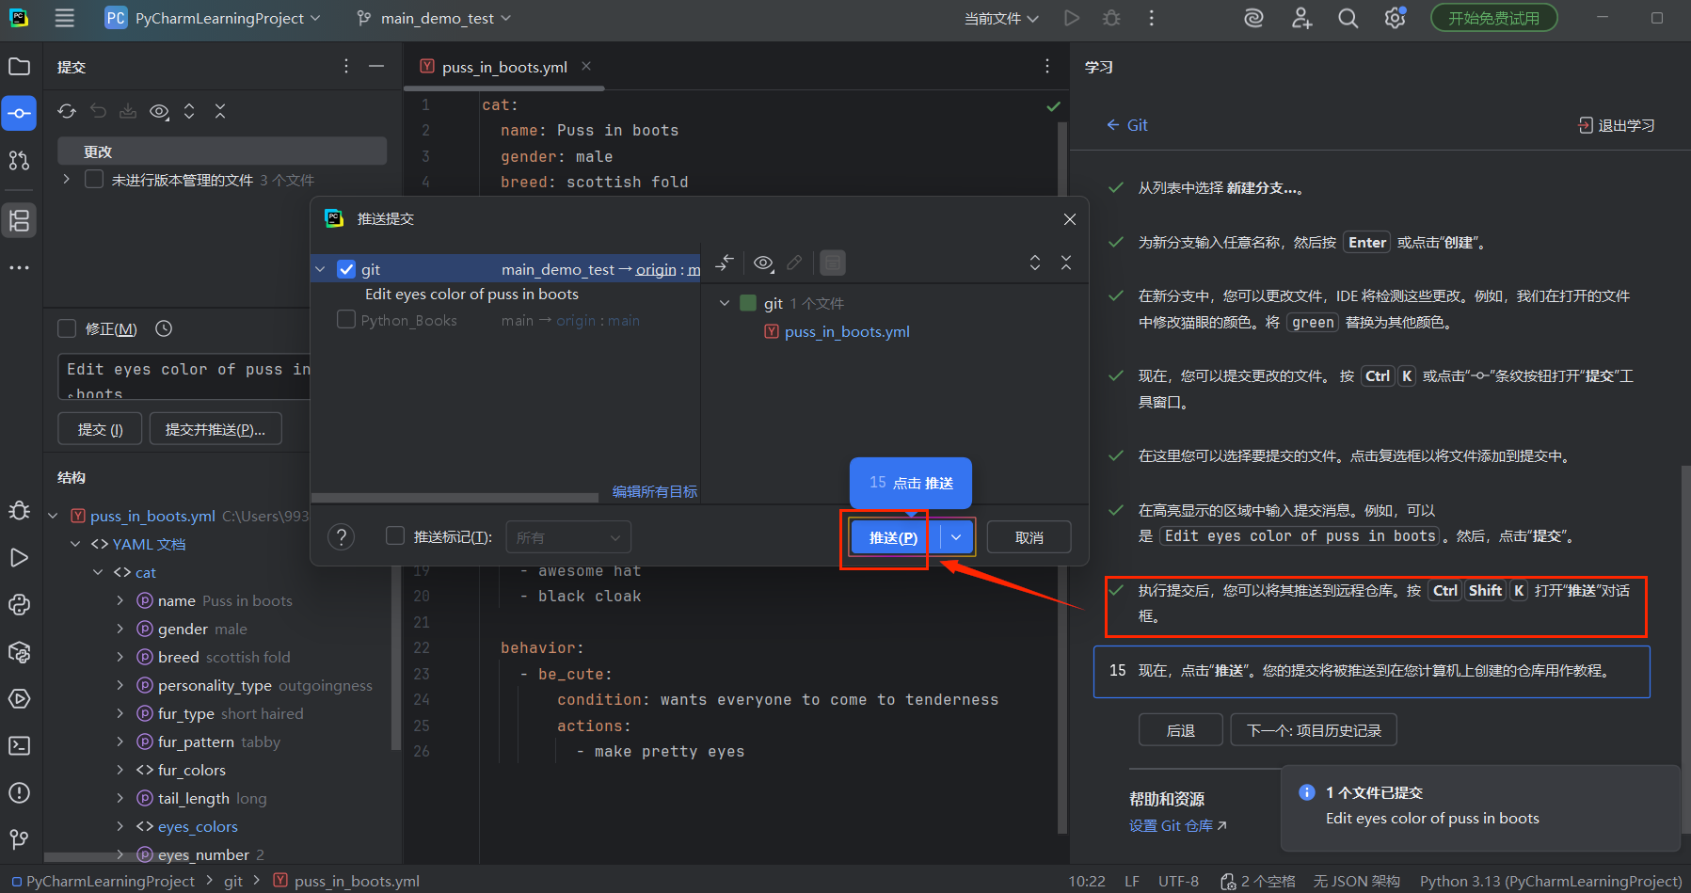Click 后退 back button in lesson
The height and width of the screenshot is (893, 1691).
pos(1180,730)
